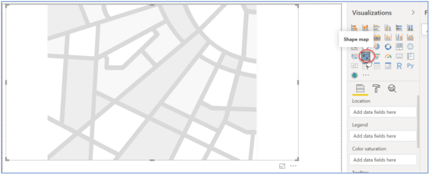
Task: Select the 100% stacked bar chart visual
Action: click(x=399, y=27)
